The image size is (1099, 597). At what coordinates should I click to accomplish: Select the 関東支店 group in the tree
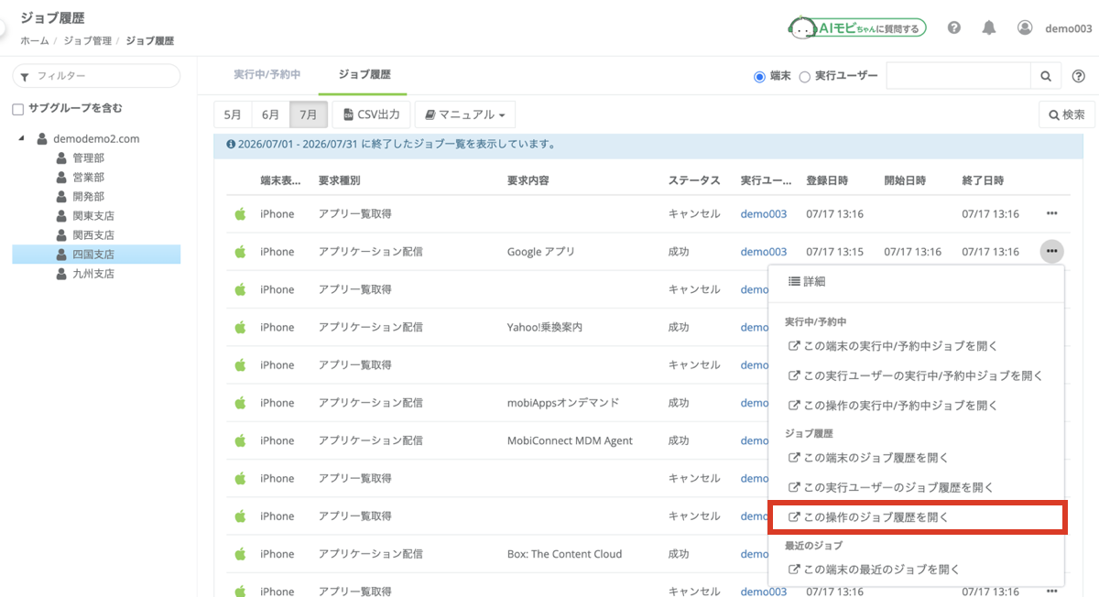pos(93,216)
